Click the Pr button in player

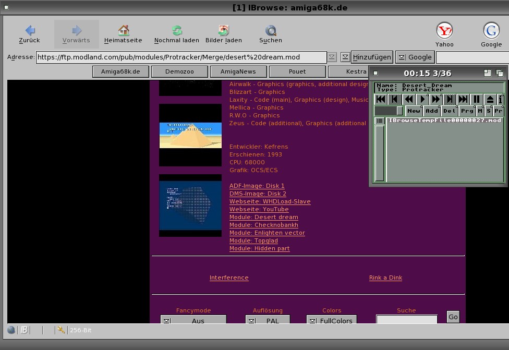[x=498, y=111]
